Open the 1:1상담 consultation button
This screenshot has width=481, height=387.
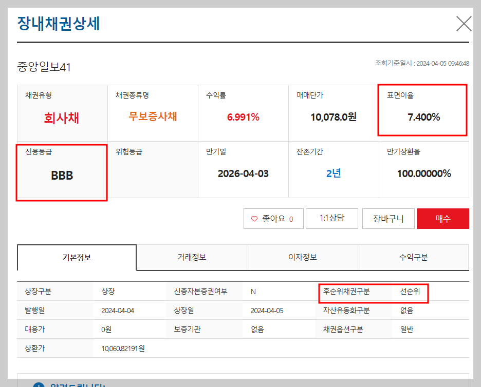click(332, 219)
